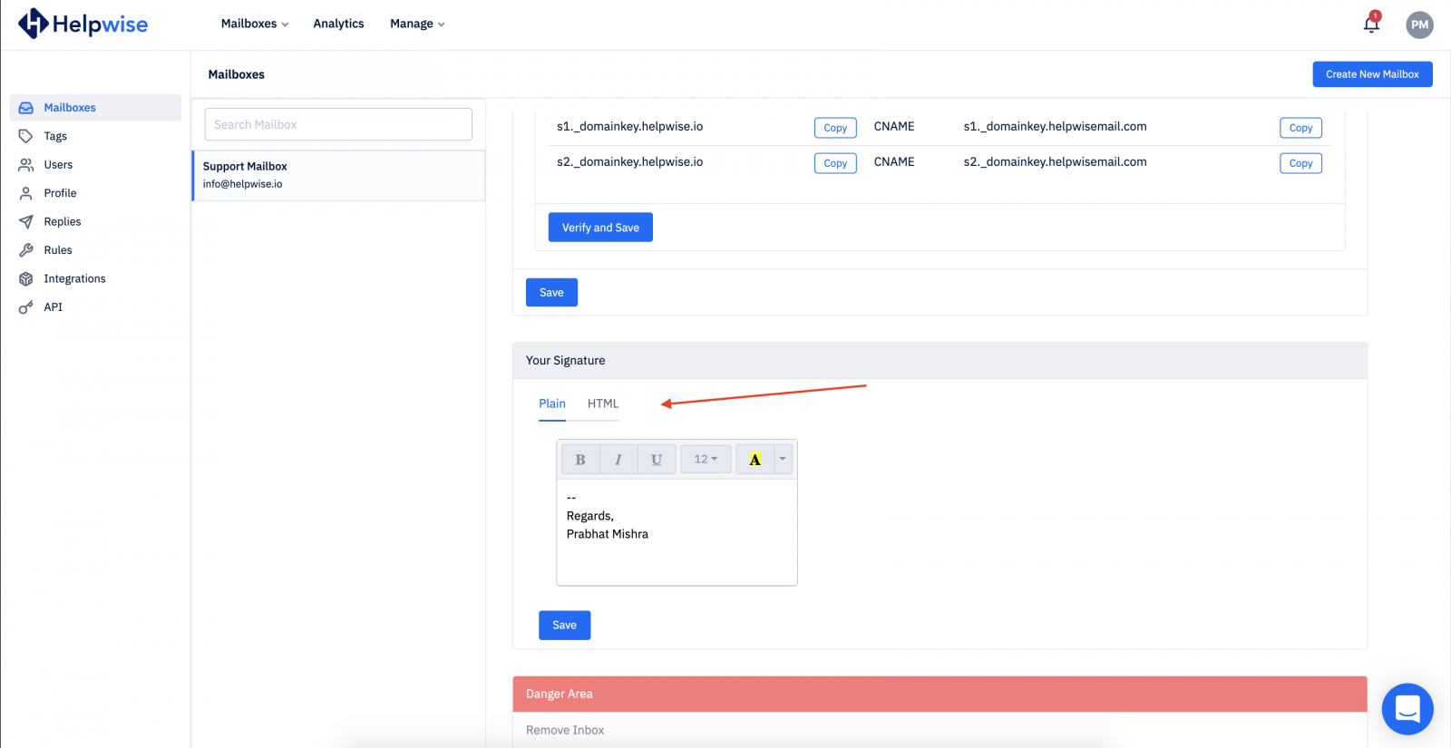Click the Danger Area header
This screenshot has width=1451, height=748.
click(x=940, y=694)
